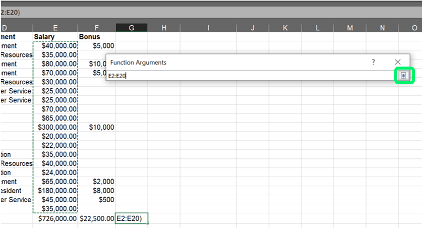Click the $500 bonus cell
This screenshot has height=228, width=422.
pyautogui.click(x=96, y=200)
